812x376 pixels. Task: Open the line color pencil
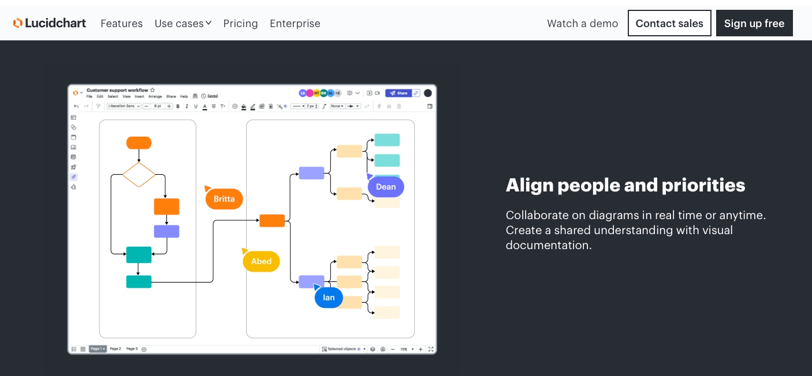[x=252, y=106]
